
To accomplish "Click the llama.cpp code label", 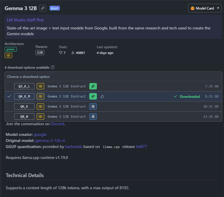I will (111, 147).
